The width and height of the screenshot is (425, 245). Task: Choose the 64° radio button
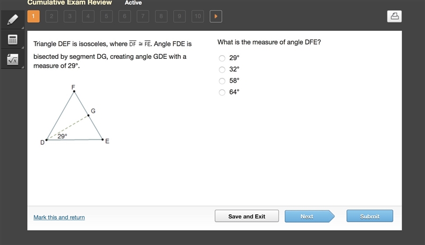(222, 92)
